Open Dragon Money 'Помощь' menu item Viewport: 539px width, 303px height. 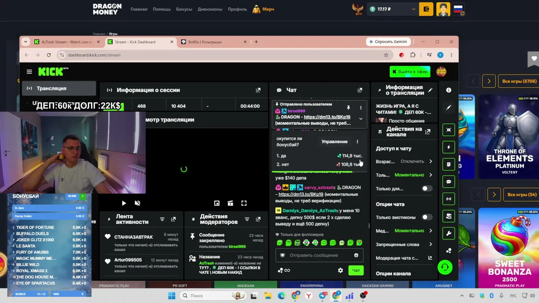coord(162,9)
